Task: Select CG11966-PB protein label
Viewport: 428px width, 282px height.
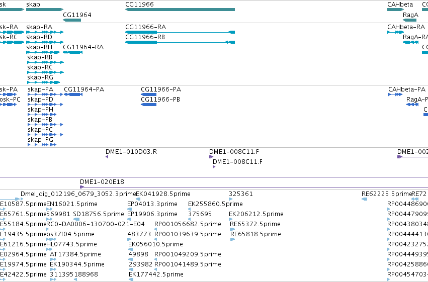Action: tap(160, 100)
